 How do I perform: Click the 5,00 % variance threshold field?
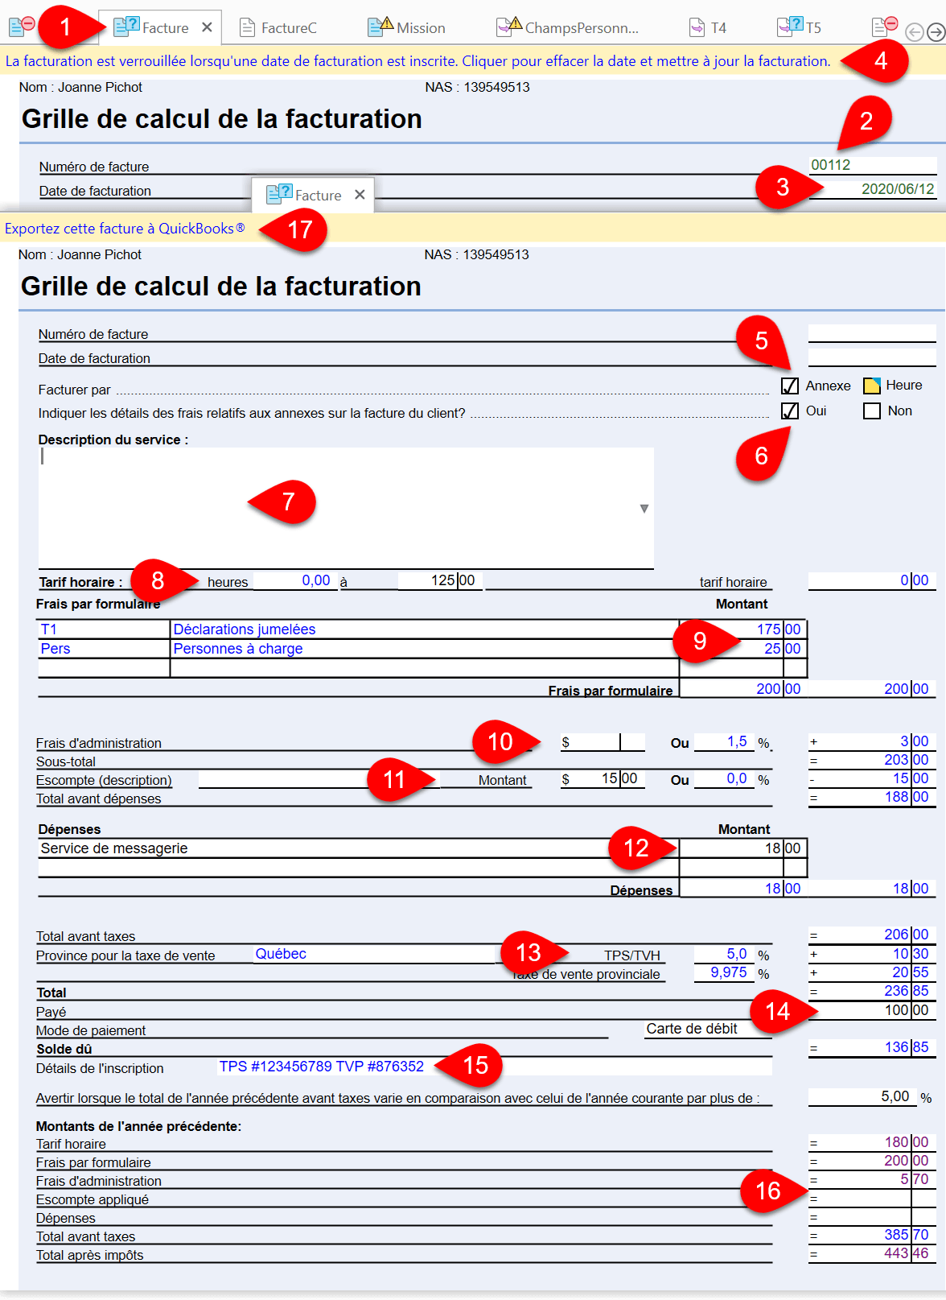point(862,1096)
